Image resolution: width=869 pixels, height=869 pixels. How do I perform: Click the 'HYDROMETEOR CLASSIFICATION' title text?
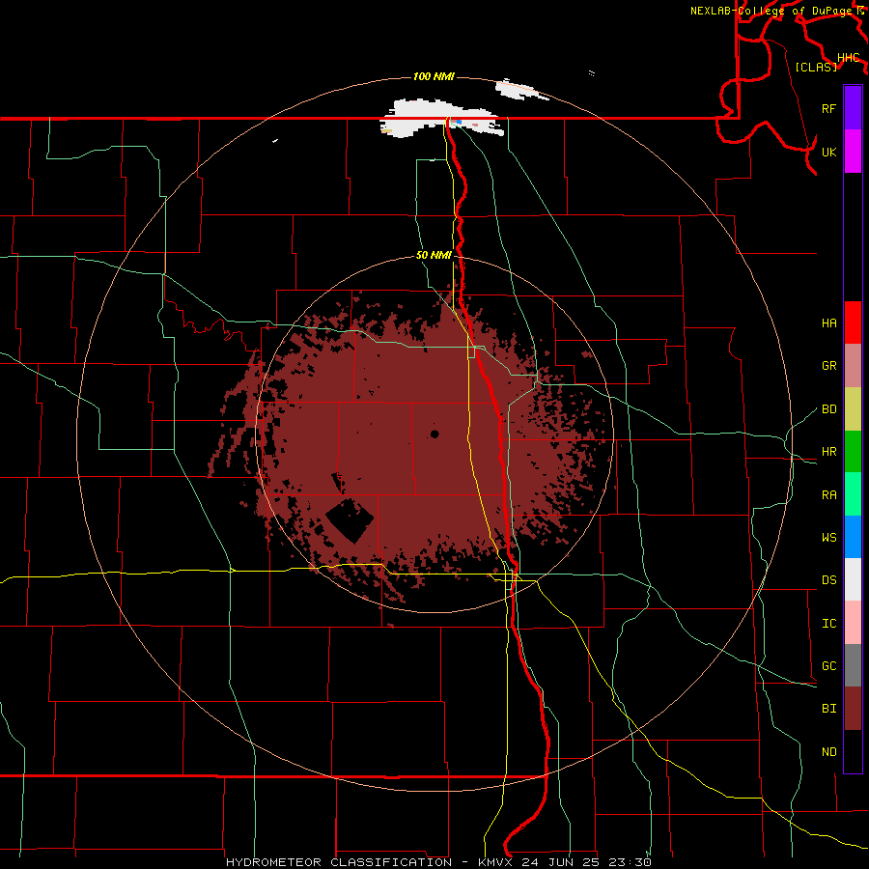339,862
